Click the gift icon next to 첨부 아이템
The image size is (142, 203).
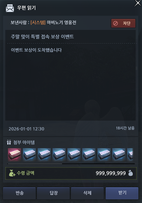pos(9,142)
